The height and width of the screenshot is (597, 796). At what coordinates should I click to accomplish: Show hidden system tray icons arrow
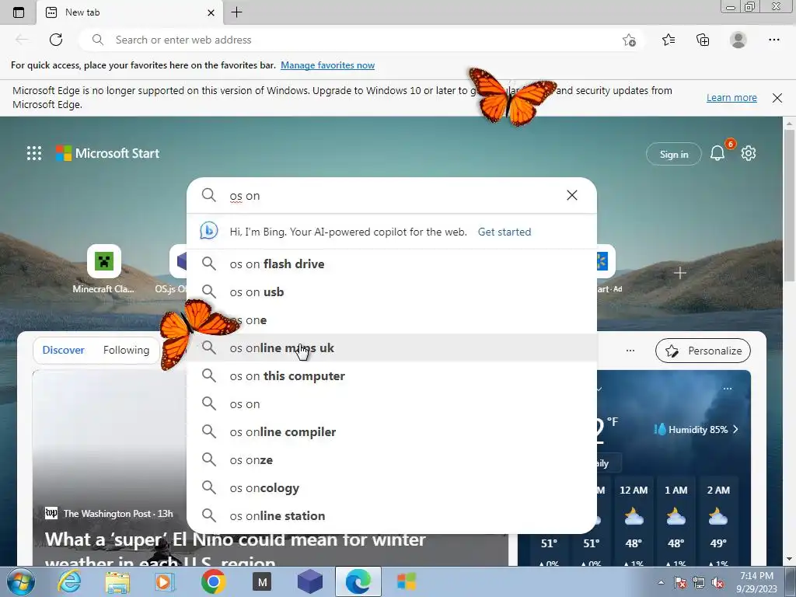point(661,582)
